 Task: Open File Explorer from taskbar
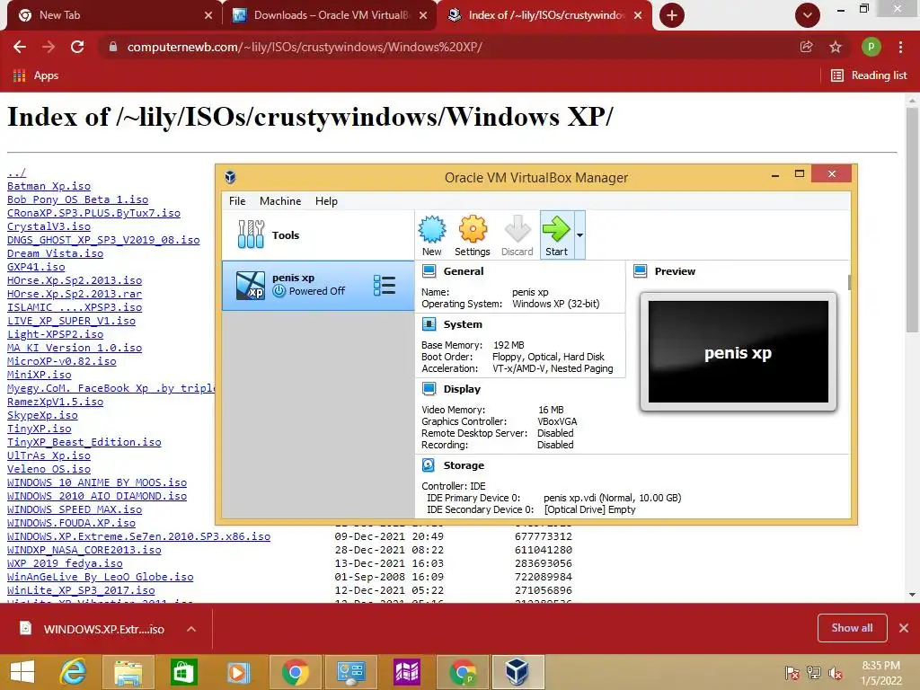pos(128,672)
